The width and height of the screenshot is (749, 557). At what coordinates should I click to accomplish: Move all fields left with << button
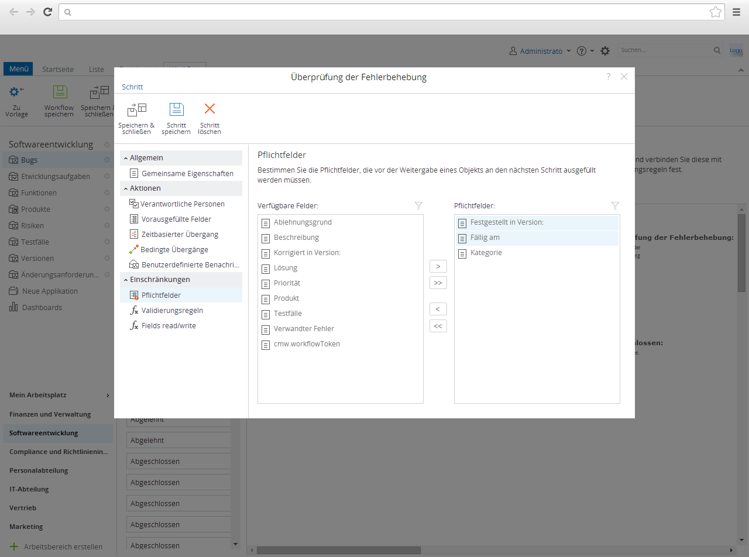(438, 326)
